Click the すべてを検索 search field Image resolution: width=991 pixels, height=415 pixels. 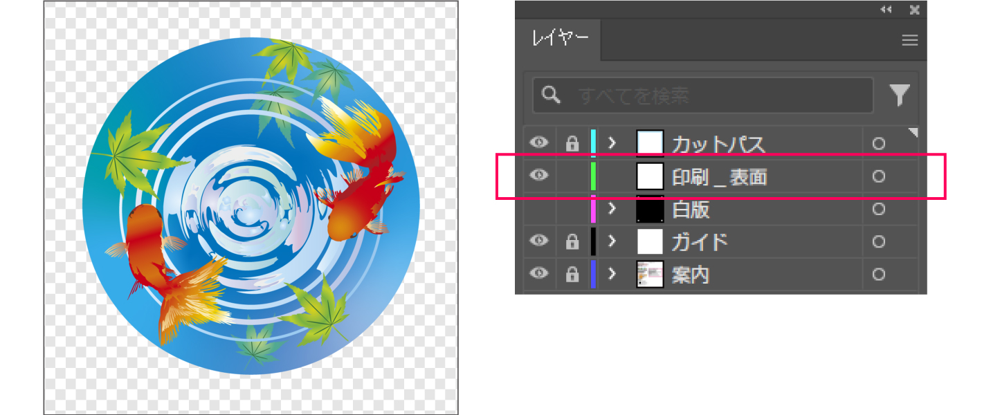702,95
